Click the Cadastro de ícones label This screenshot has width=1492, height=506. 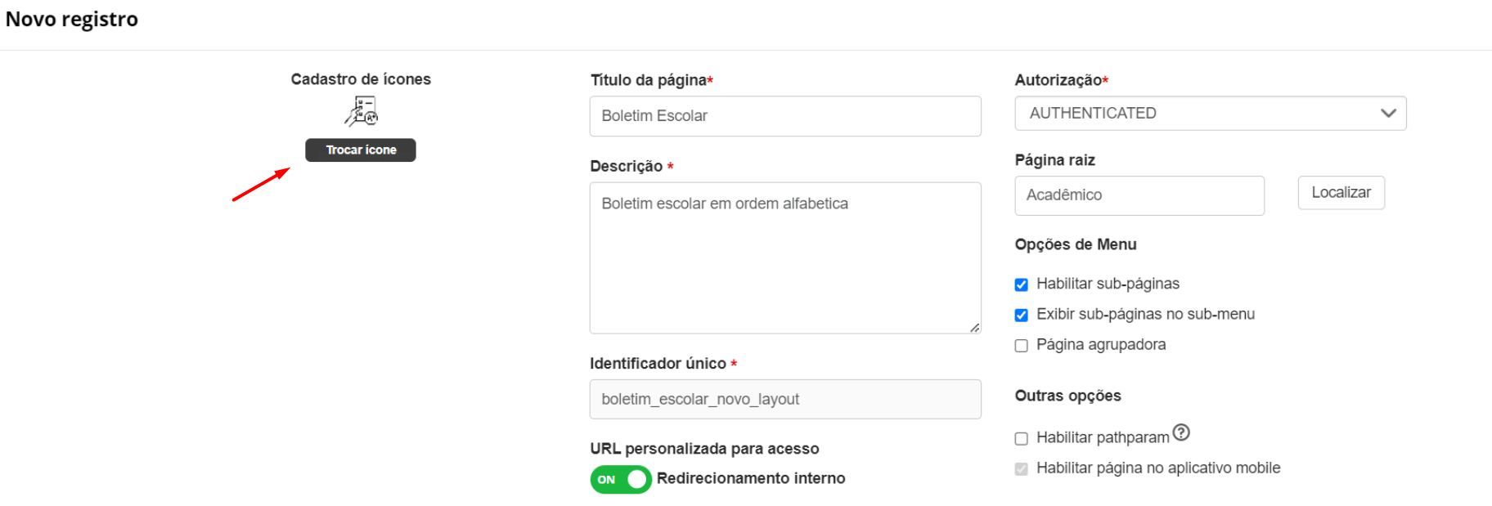[x=361, y=79]
